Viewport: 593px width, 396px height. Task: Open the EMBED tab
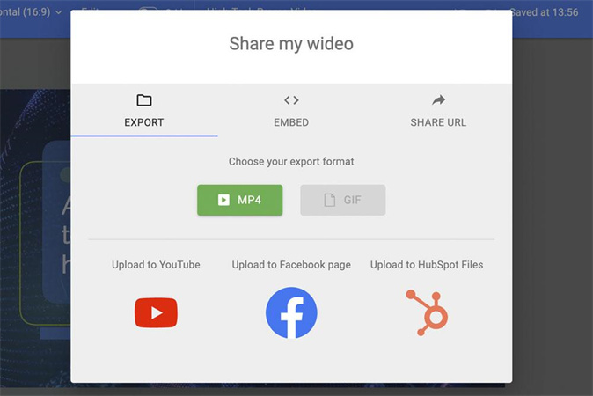(x=291, y=111)
